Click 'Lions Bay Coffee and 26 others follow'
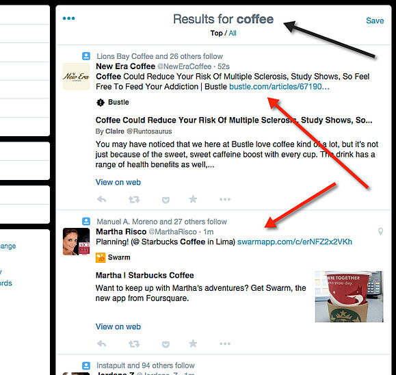Image resolution: width=396 pixels, height=375 pixels. point(160,56)
